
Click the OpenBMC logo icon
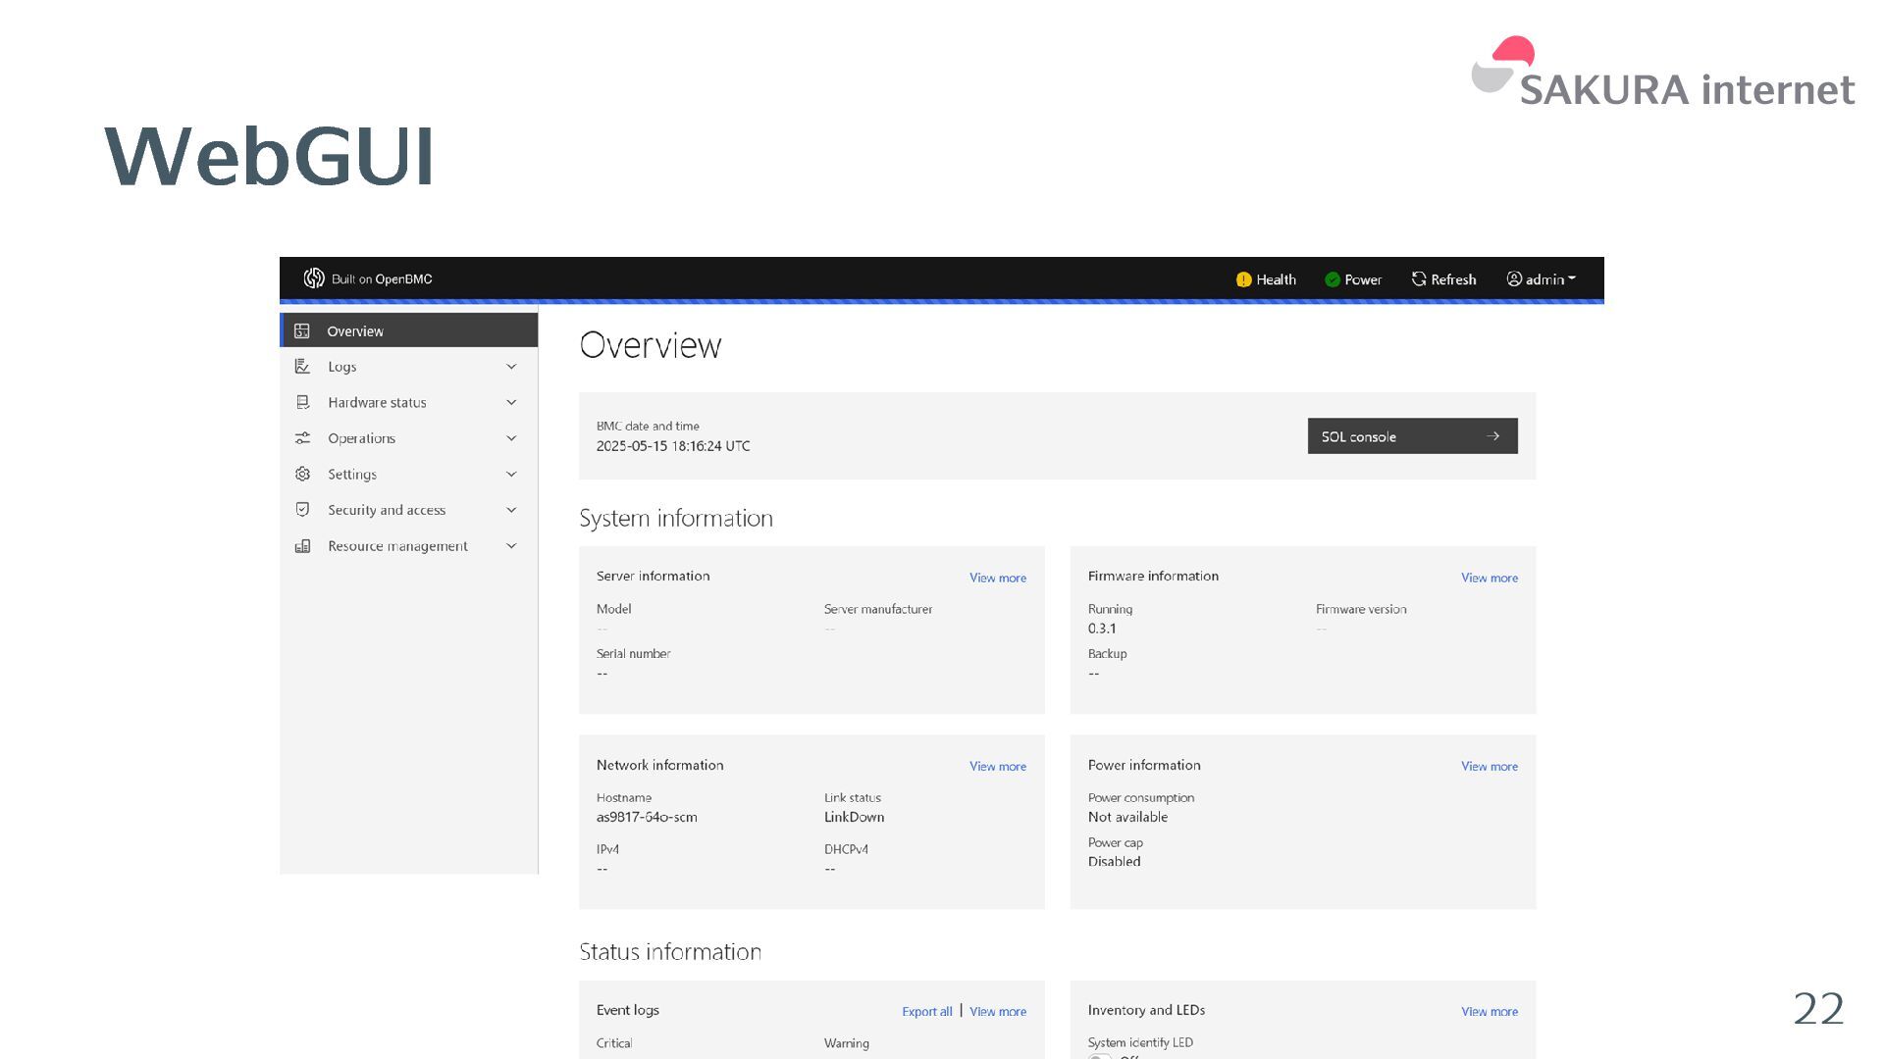(313, 278)
